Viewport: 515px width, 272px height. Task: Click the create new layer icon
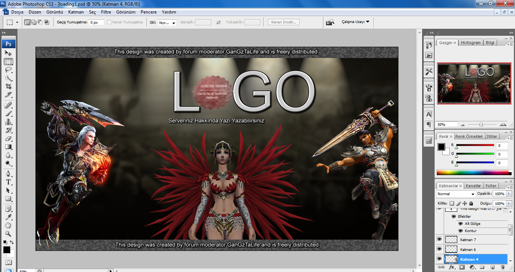[492, 267]
